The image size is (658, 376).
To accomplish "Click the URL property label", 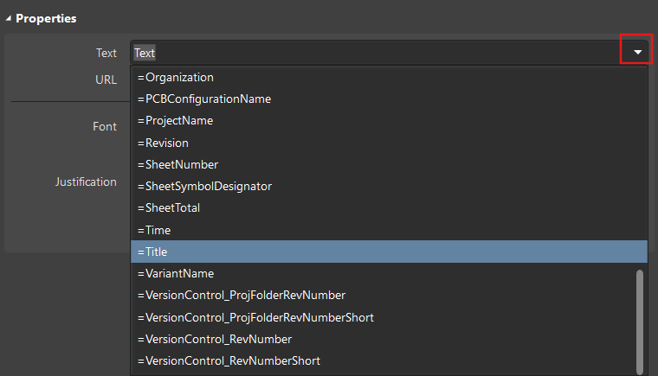I will coord(106,80).
